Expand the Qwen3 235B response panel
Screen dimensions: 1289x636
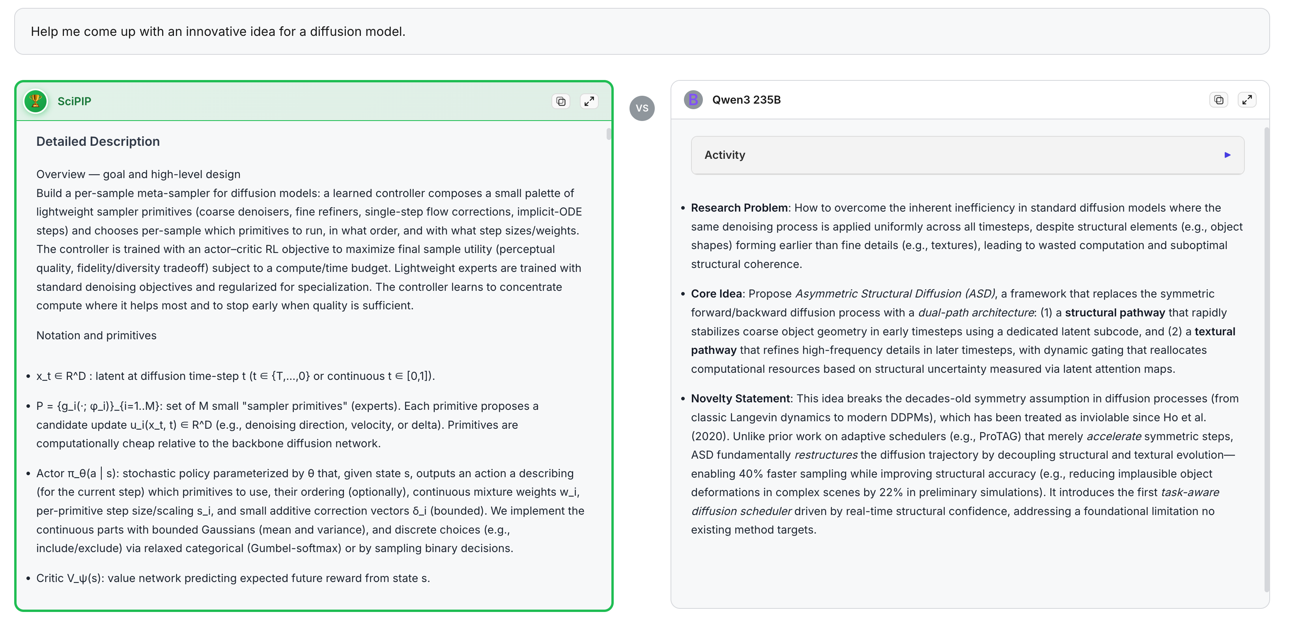[1247, 100]
